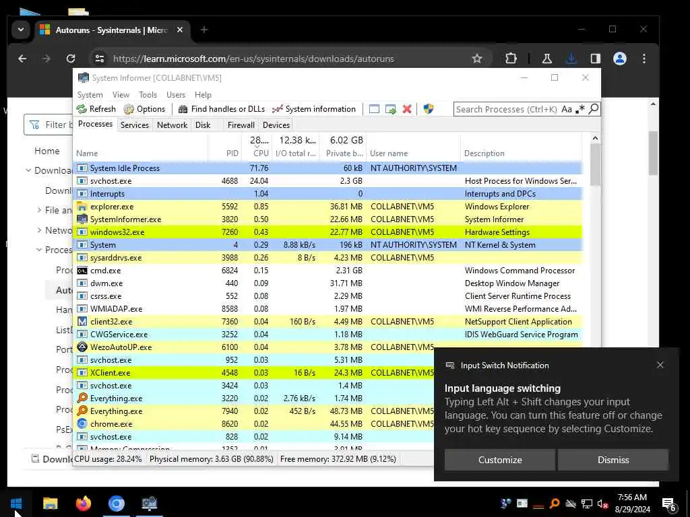This screenshot has height=517, width=690.
Task: Open the View menu
Action: 121,95
